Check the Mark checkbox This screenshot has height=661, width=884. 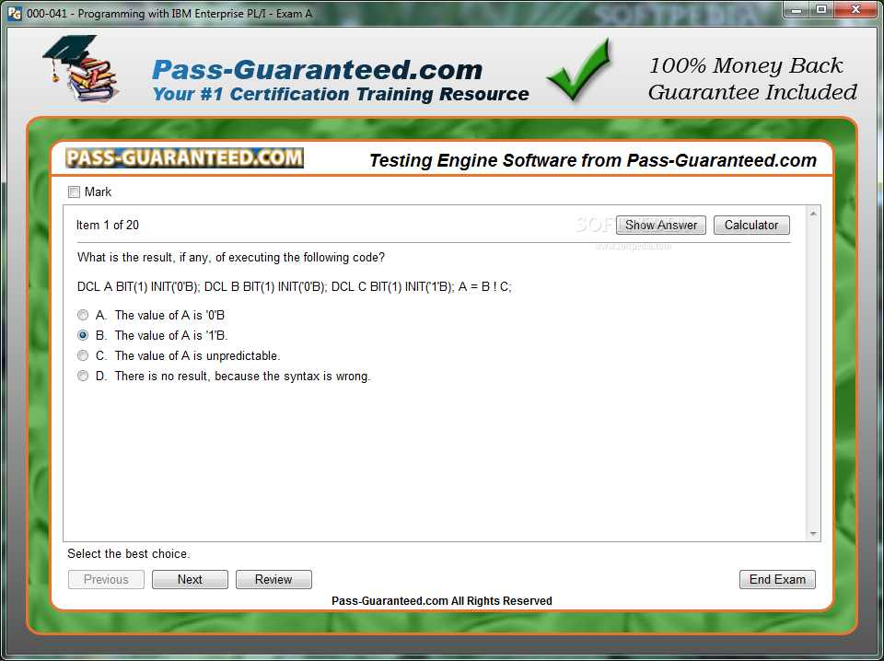click(74, 192)
